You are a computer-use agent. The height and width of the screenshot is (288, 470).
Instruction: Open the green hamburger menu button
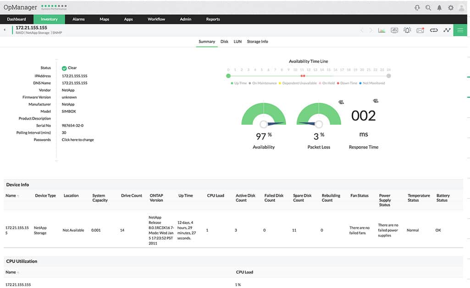[x=460, y=30]
